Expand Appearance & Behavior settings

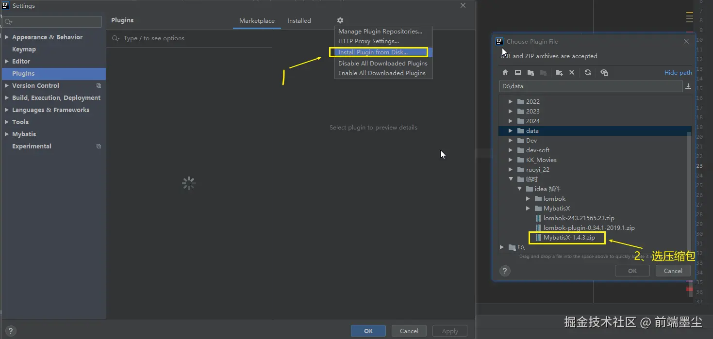tap(7, 37)
